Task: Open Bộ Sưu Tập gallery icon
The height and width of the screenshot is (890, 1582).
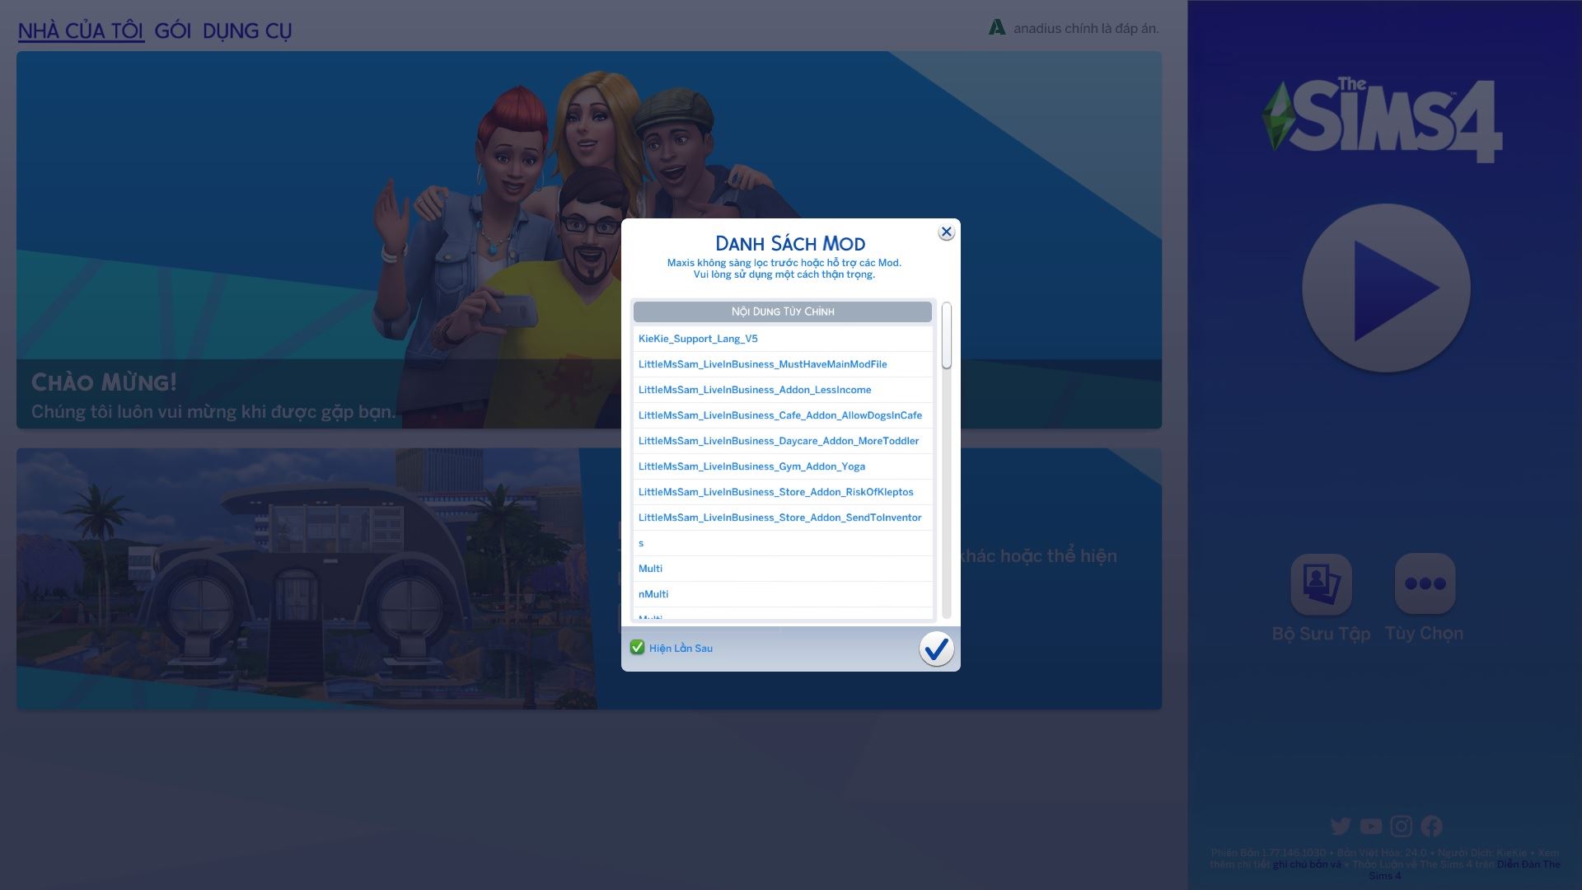Action: coord(1321,584)
